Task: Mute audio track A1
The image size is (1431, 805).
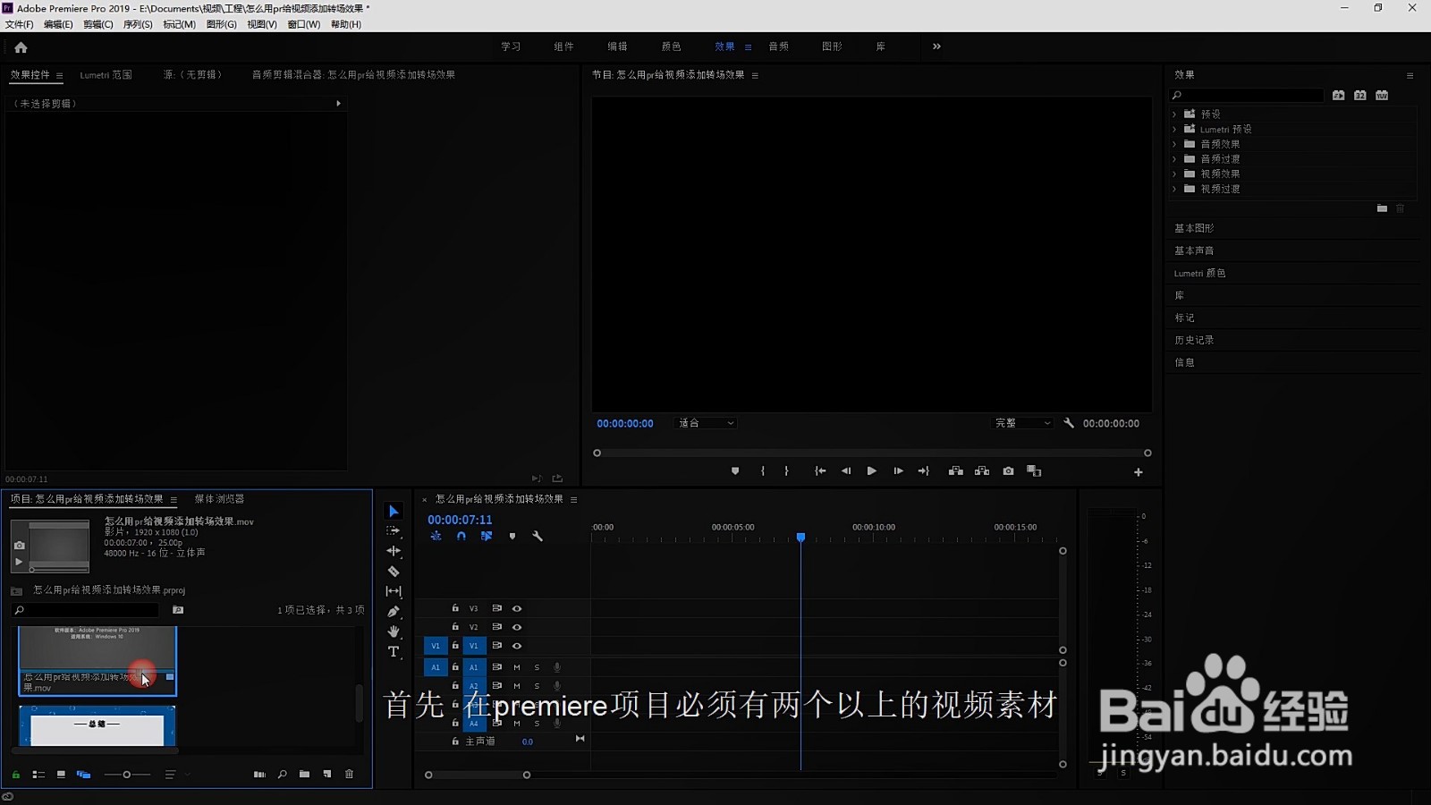Action: (517, 667)
